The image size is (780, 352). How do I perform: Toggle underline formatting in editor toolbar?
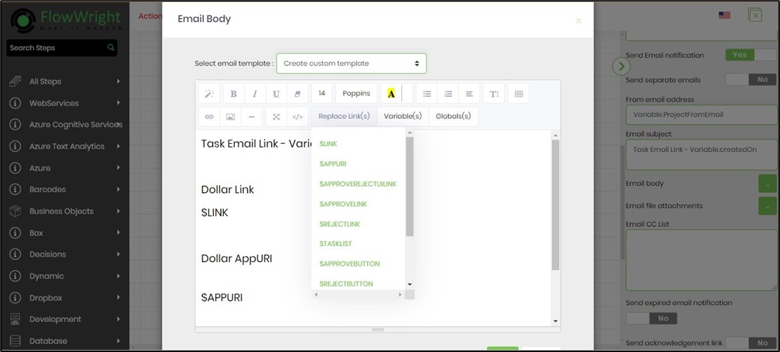click(276, 93)
